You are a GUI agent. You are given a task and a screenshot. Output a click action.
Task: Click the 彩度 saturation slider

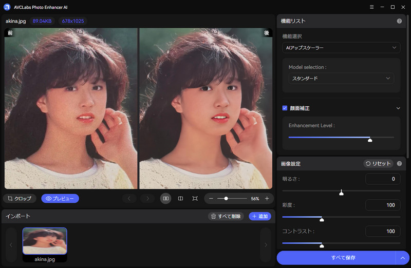[x=341, y=218]
